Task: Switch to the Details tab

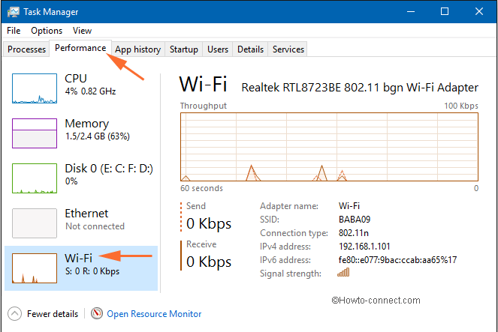Action: click(250, 49)
